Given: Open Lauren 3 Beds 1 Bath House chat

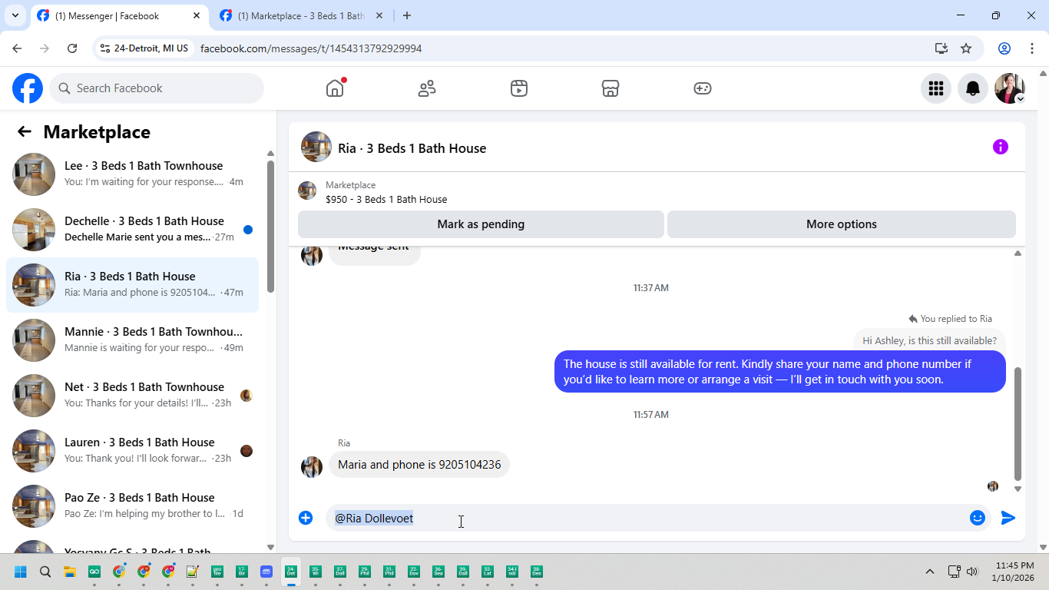Looking at the screenshot, I should (132, 451).
